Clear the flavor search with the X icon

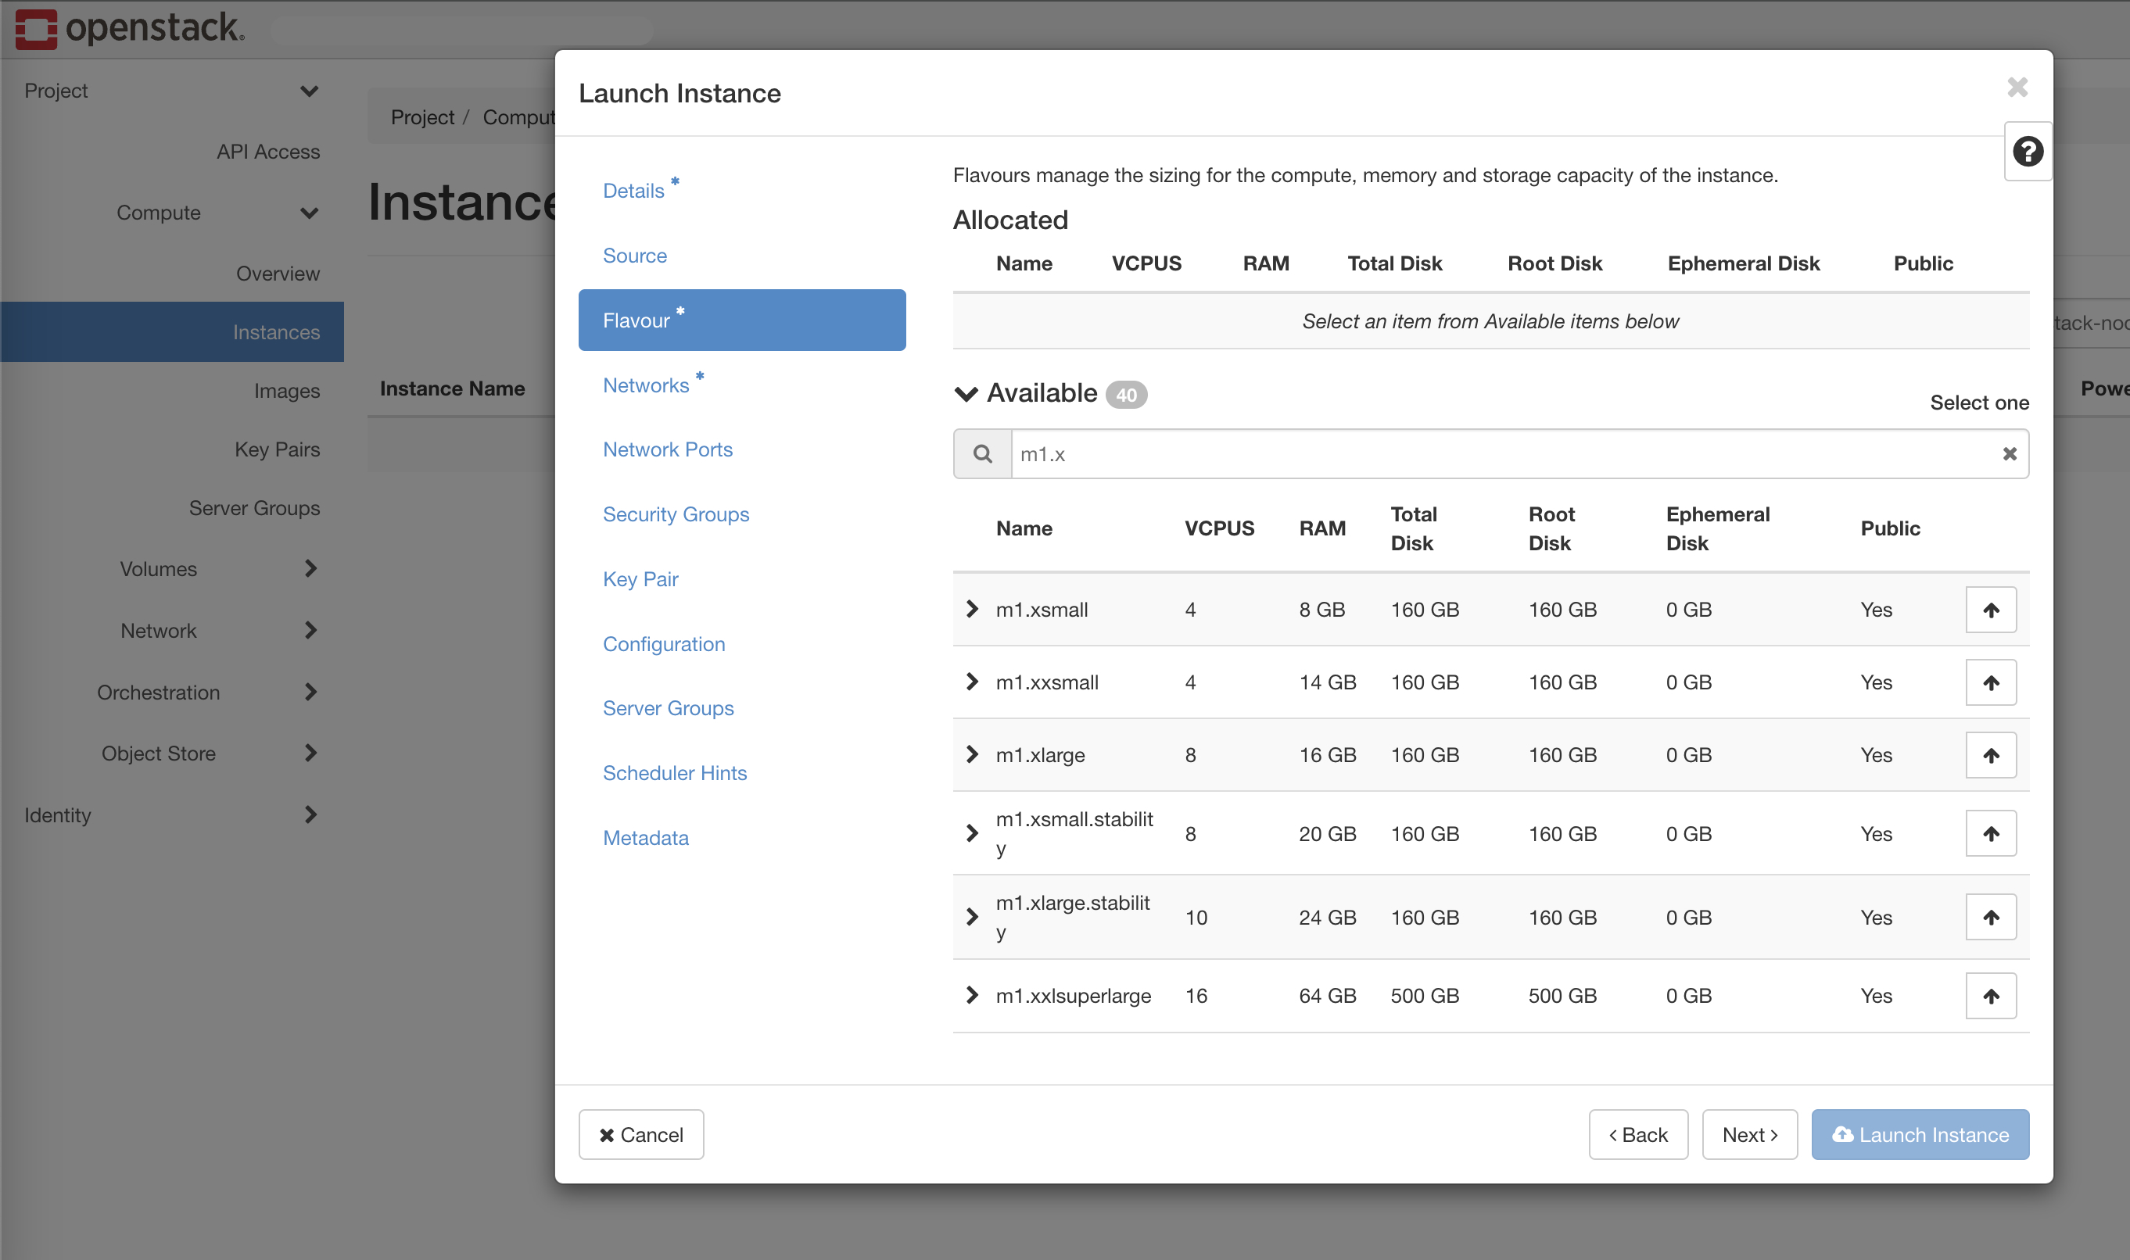coord(2010,453)
